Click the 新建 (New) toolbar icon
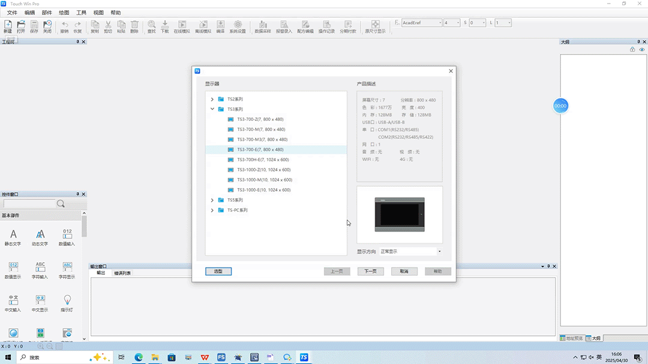The height and width of the screenshot is (364, 648). (x=8, y=27)
